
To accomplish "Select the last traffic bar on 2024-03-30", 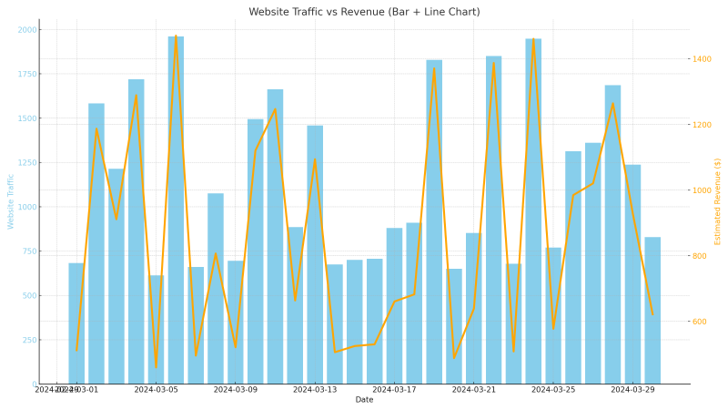I will coord(652,310).
